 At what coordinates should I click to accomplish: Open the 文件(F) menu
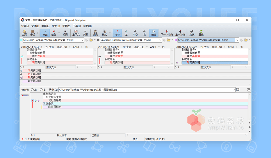(x=35, y=26)
